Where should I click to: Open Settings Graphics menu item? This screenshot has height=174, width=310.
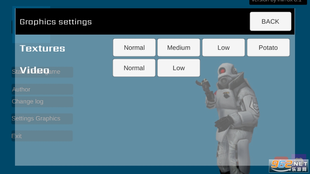tap(42, 119)
